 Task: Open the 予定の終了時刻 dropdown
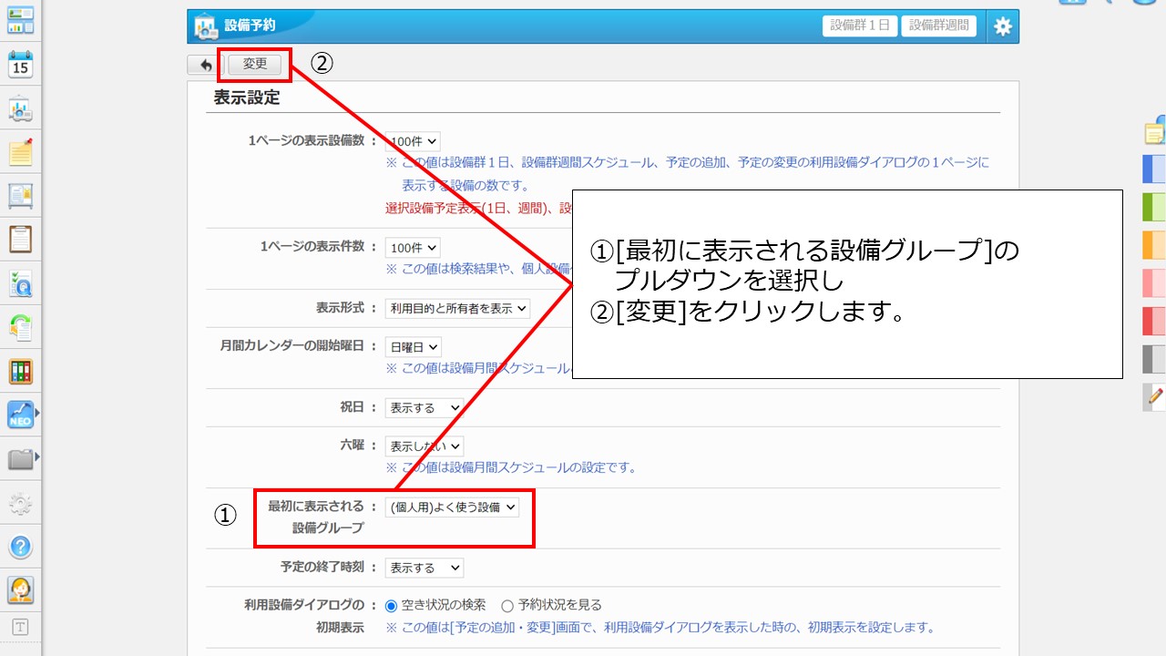point(424,568)
